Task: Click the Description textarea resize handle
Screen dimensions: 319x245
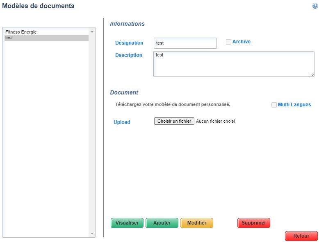Action: coord(312,74)
